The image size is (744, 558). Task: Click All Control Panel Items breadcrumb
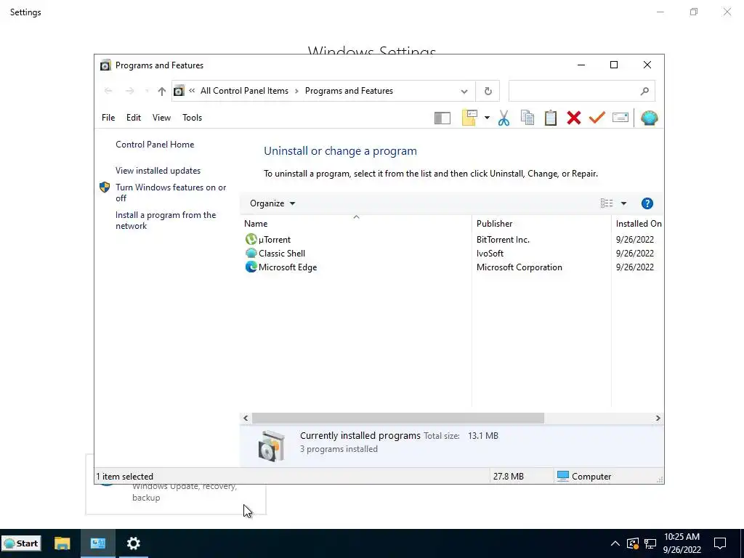(x=244, y=91)
